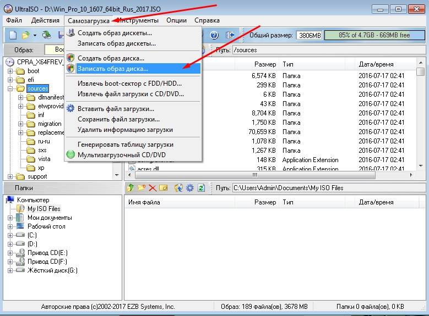Click the blue Help question mark icon
Viewport: 429px width, 316px height.
214,35
